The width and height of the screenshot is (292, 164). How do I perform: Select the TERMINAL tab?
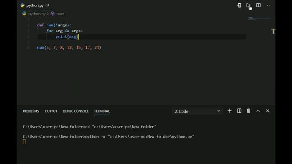point(102,111)
